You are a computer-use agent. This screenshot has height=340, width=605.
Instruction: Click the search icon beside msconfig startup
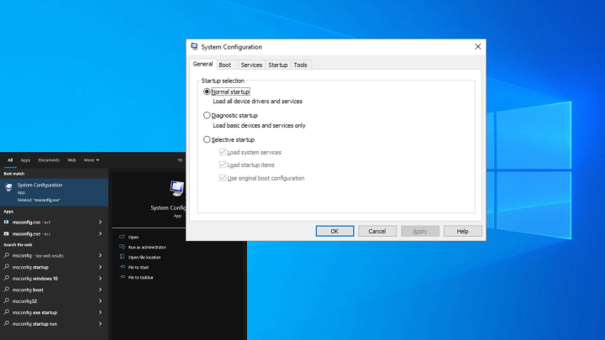7,267
